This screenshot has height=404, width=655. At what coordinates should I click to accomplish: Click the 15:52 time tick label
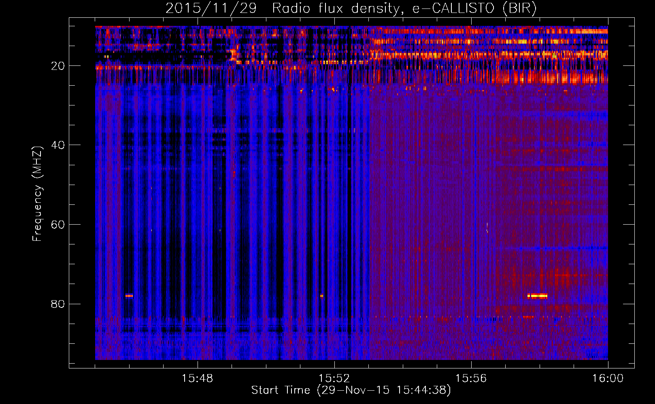[x=334, y=379]
